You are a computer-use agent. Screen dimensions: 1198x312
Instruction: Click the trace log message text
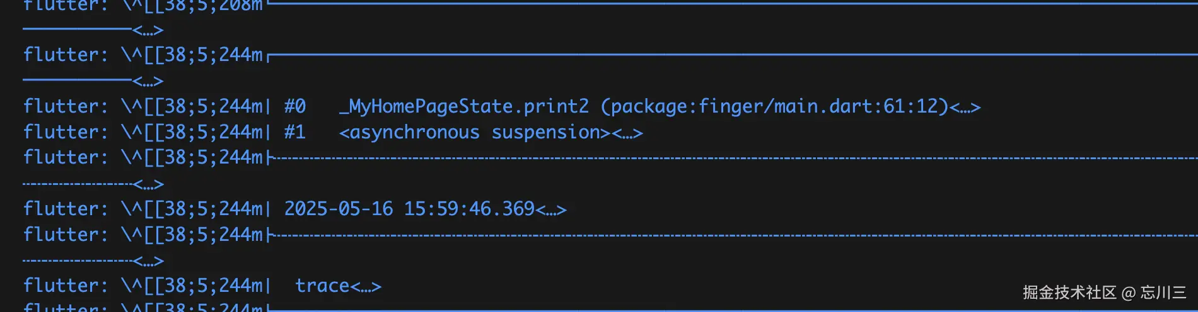coord(322,286)
